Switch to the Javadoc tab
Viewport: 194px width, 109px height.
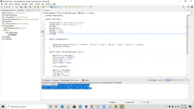tap(55, 80)
